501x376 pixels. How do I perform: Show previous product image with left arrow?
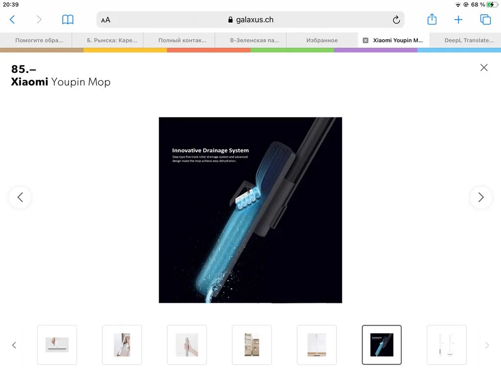20,197
